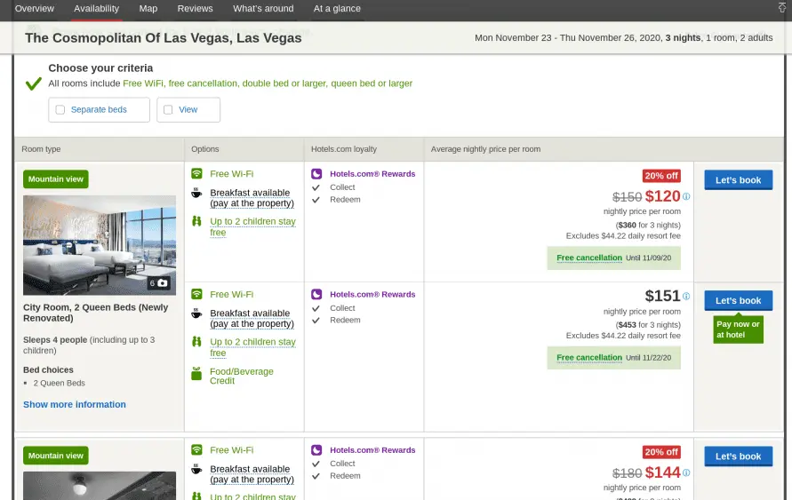Select the Availability tab

tap(97, 9)
